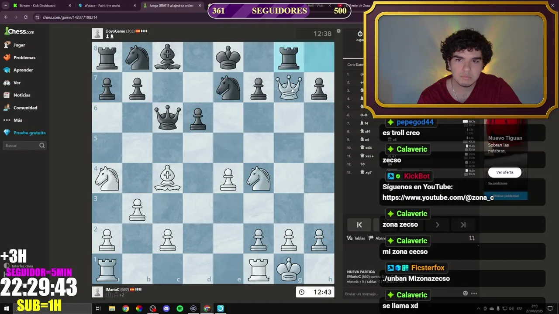Select the Ver sidebar item
559x314 pixels.
(12, 82)
